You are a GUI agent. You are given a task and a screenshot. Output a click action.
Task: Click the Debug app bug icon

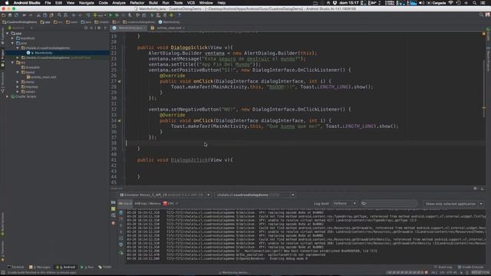117,15
